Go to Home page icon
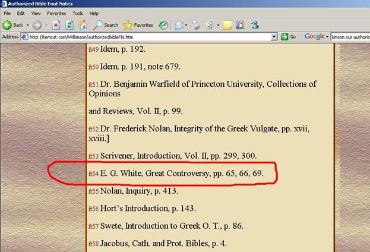The image size is (370, 252). [x=83, y=25]
